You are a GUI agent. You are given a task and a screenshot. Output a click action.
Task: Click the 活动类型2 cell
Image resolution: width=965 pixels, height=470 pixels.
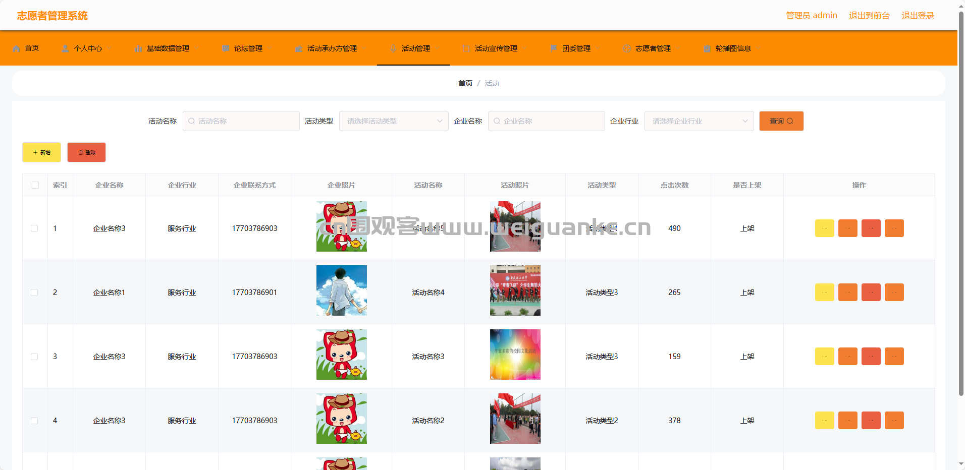coord(602,421)
